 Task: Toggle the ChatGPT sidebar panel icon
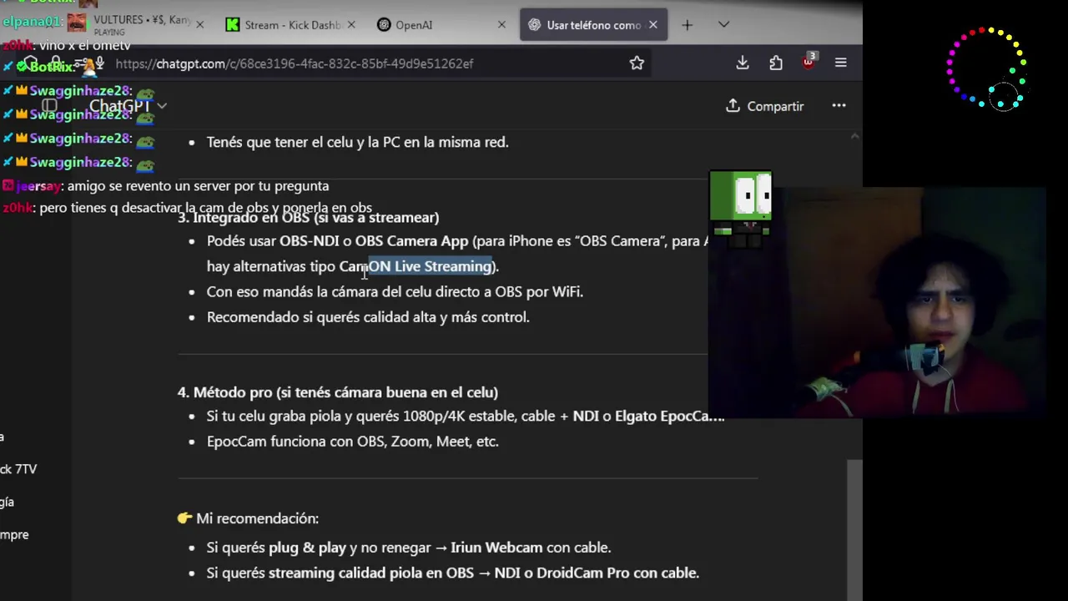49,106
